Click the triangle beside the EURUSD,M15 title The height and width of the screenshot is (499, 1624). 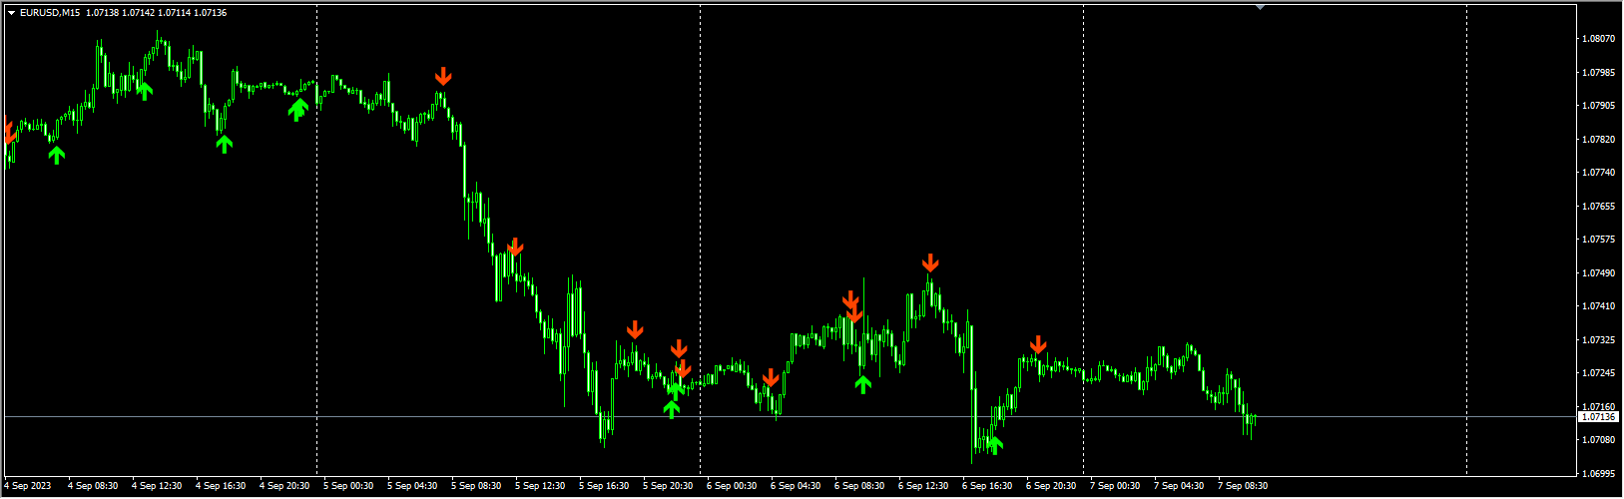point(11,13)
